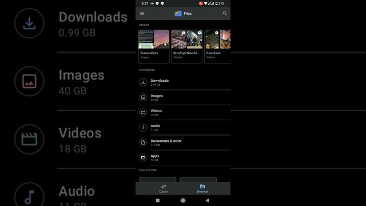Click the Files title text
366x206 pixels.
(188, 14)
